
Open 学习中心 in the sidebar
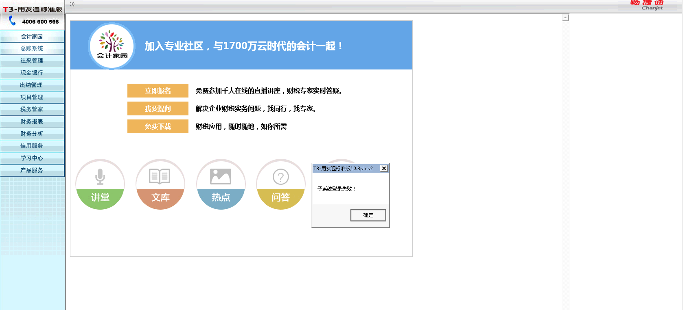click(x=32, y=158)
